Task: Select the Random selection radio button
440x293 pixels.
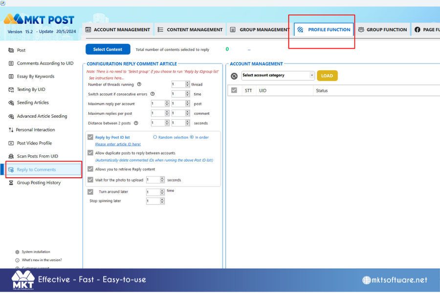Action: (x=155, y=137)
